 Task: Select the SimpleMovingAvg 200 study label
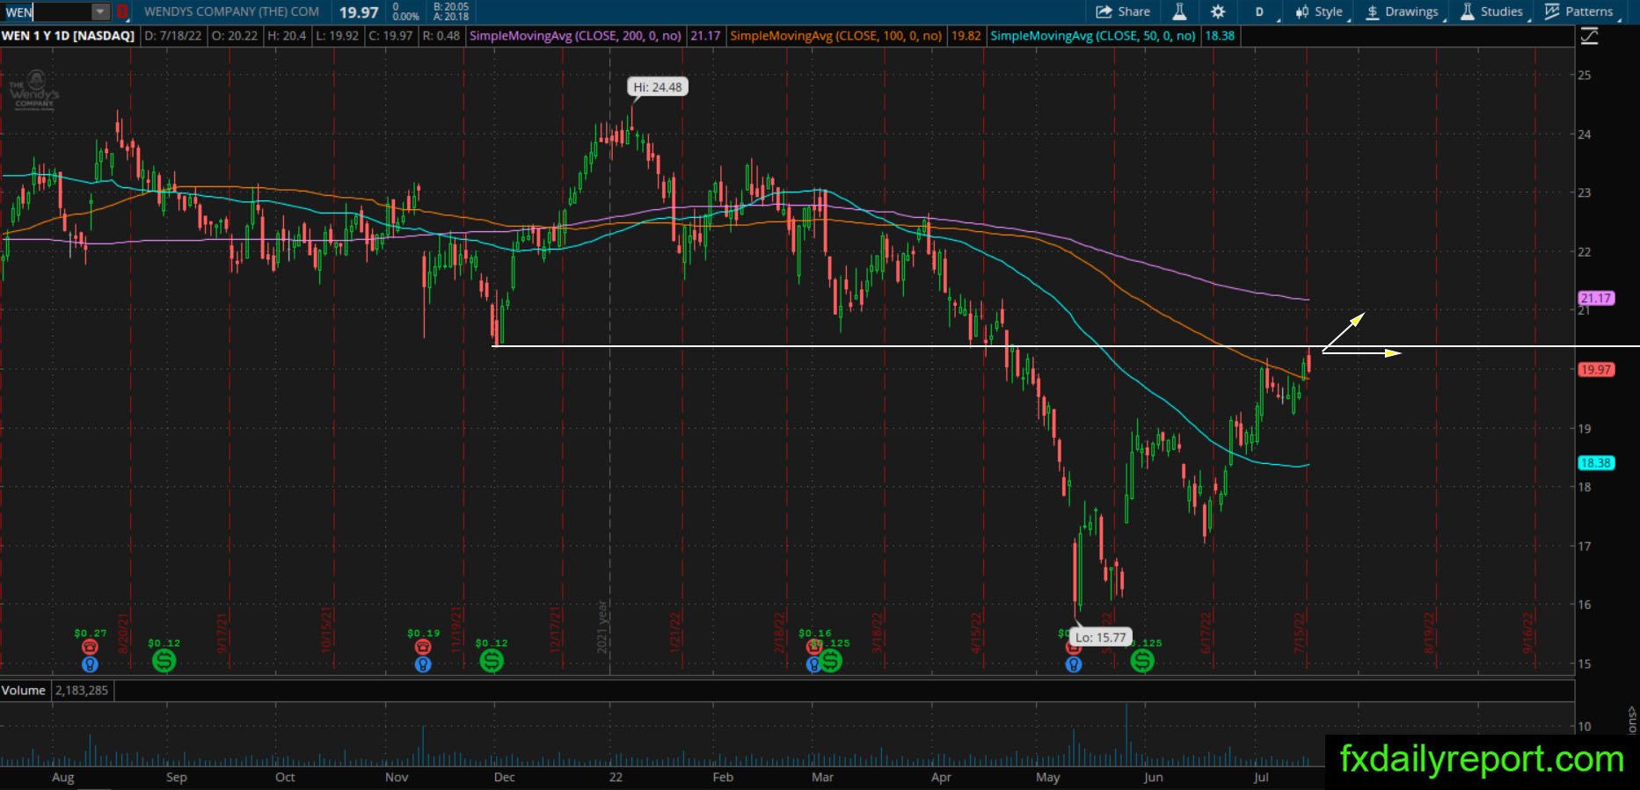(575, 36)
